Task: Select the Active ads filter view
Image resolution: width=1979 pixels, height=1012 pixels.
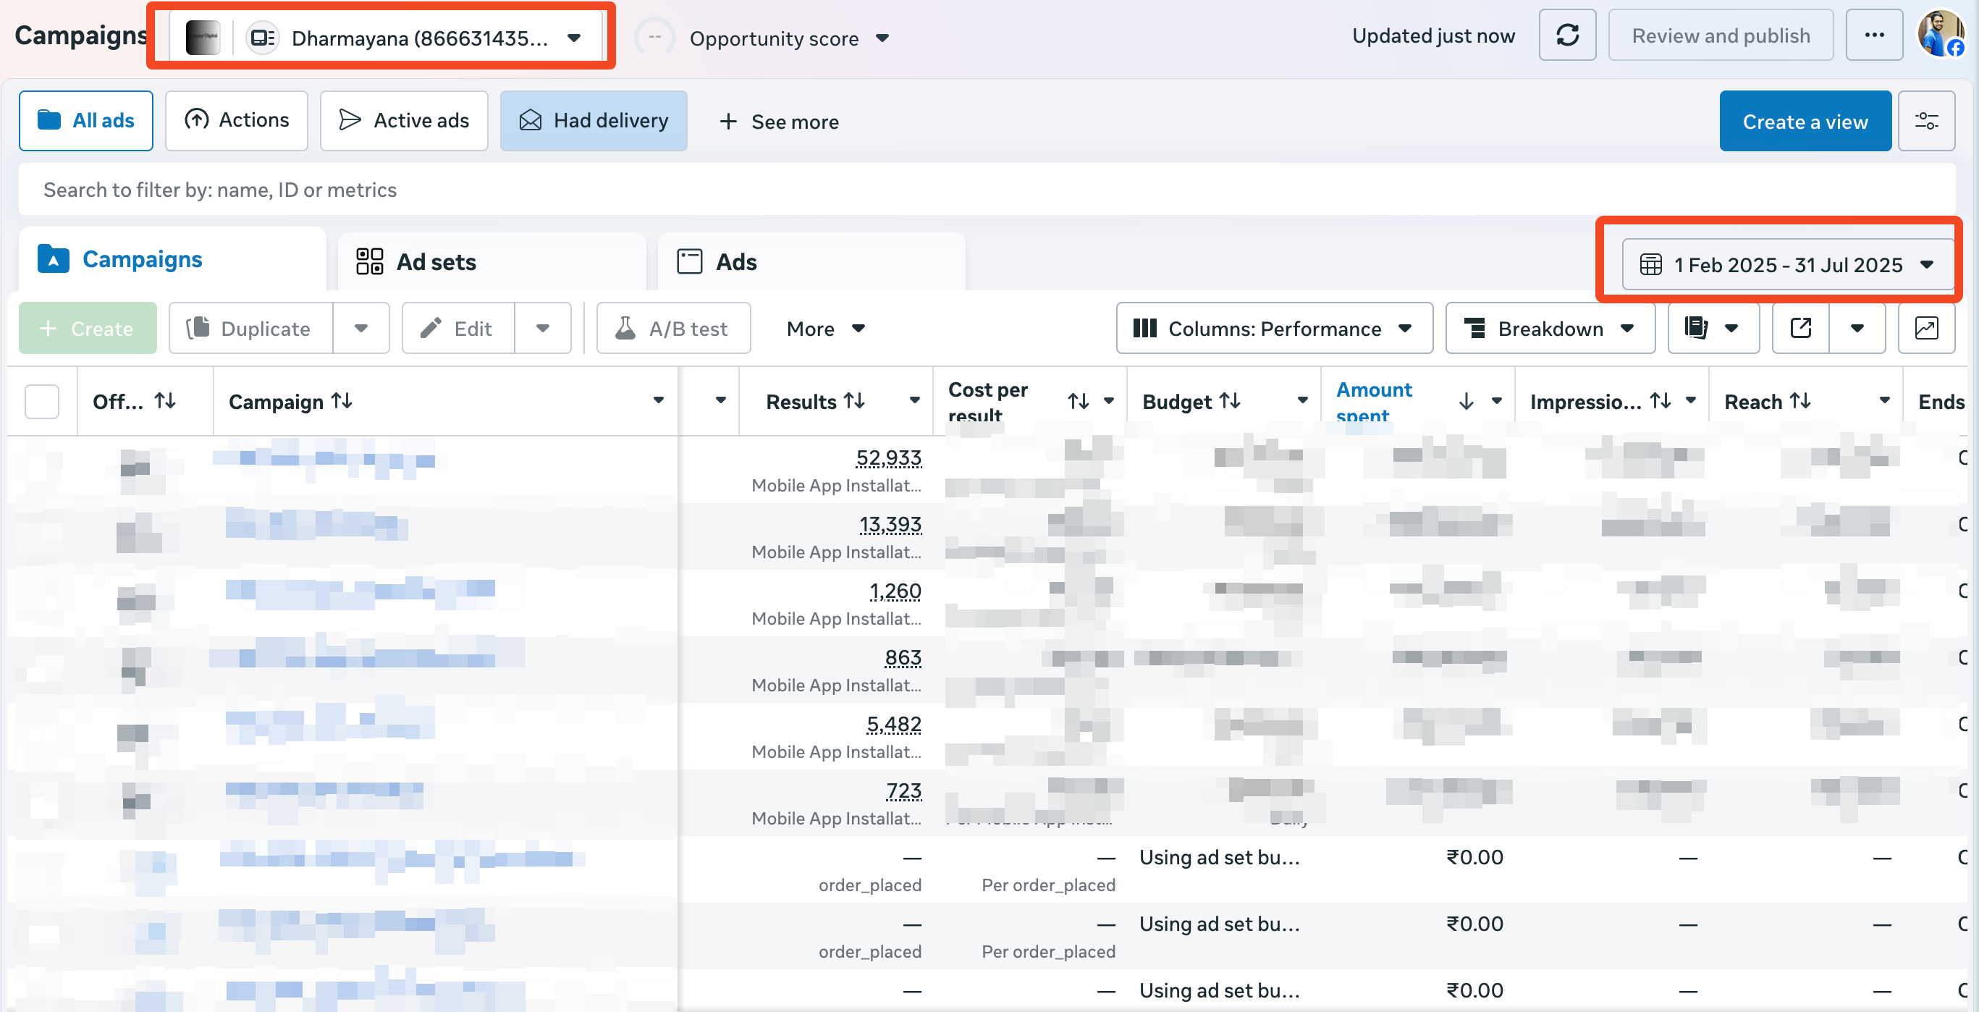Action: (404, 121)
